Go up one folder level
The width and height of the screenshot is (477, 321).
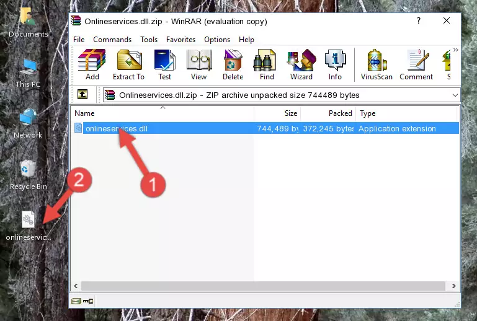point(82,95)
